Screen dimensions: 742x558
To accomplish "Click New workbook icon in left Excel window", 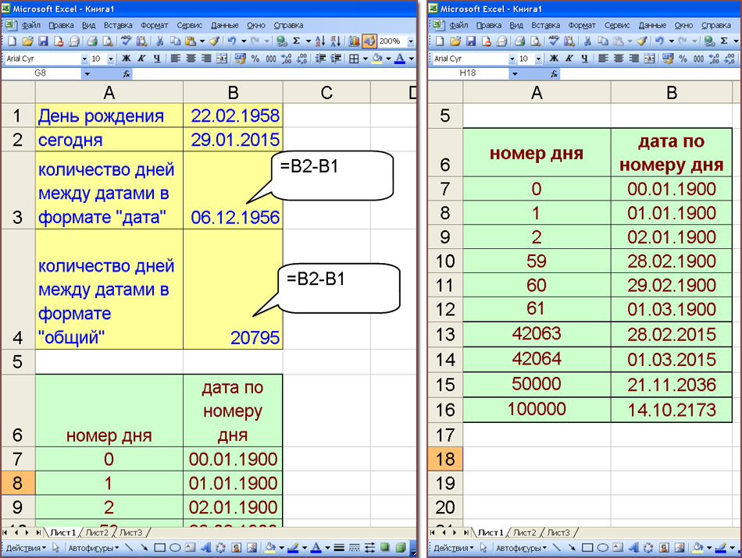I will point(12,41).
